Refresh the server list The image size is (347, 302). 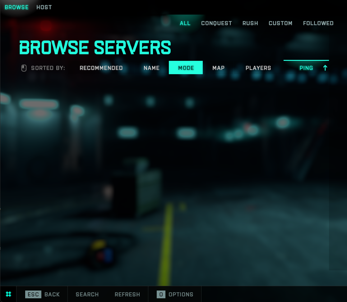point(127,294)
